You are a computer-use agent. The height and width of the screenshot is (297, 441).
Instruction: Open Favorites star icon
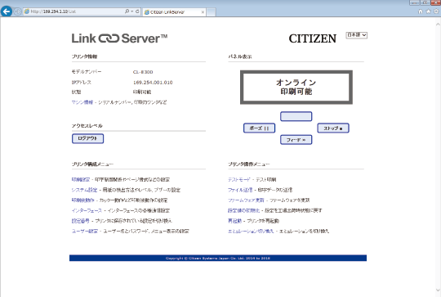429,11
